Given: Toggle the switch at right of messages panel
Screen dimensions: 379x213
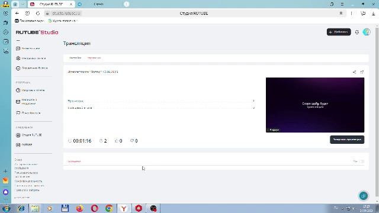Looking at the screenshot, I should [x=361, y=161].
